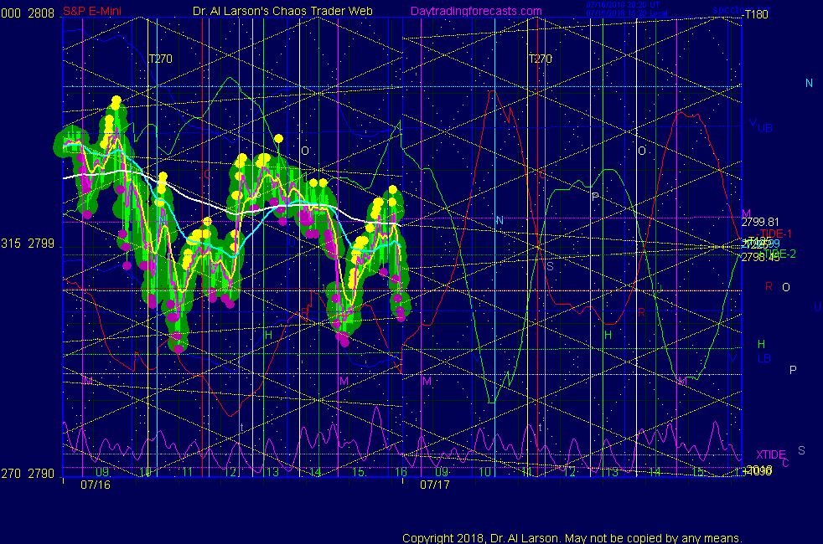Click the hour 14 label of the 07/17 session
This screenshot has height=544, width=823.
tap(655, 472)
